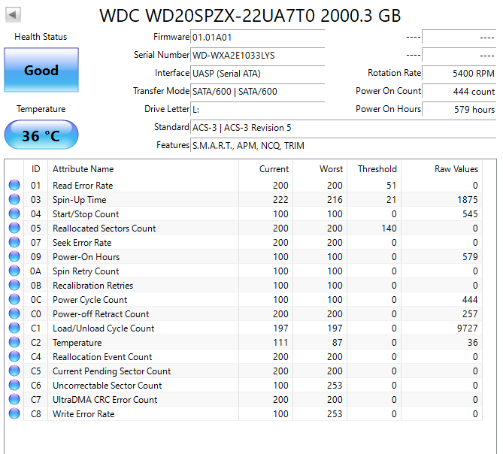Select the Read Error Rate attribute name

point(83,186)
